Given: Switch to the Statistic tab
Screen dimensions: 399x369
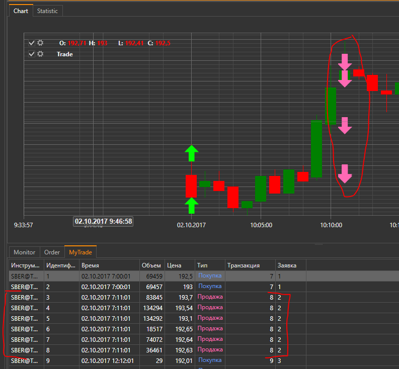Looking at the screenshot, I should tap(47, 11).
